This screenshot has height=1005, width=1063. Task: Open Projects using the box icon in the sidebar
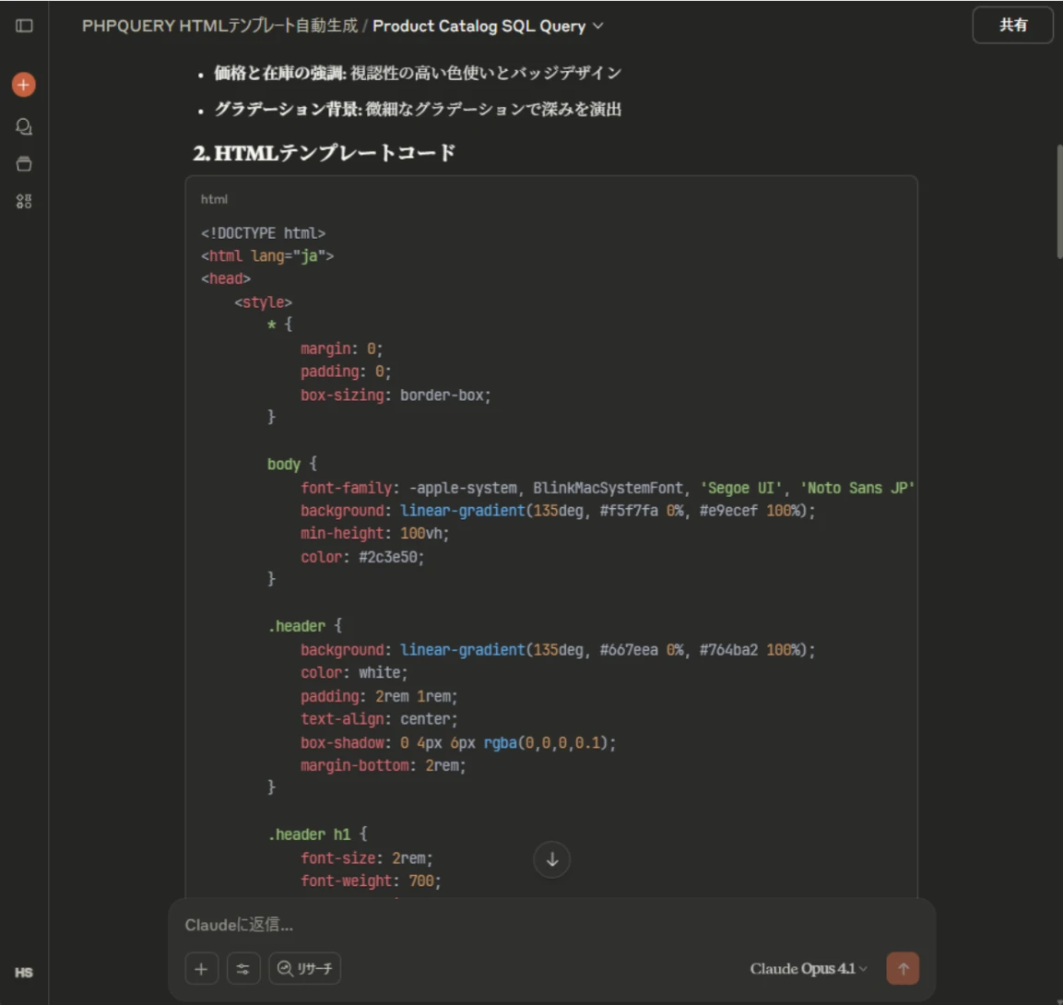(x=24, y=163)
